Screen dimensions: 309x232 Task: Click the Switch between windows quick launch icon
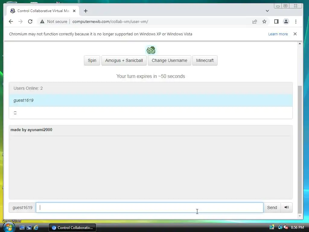tap(29, 228)
